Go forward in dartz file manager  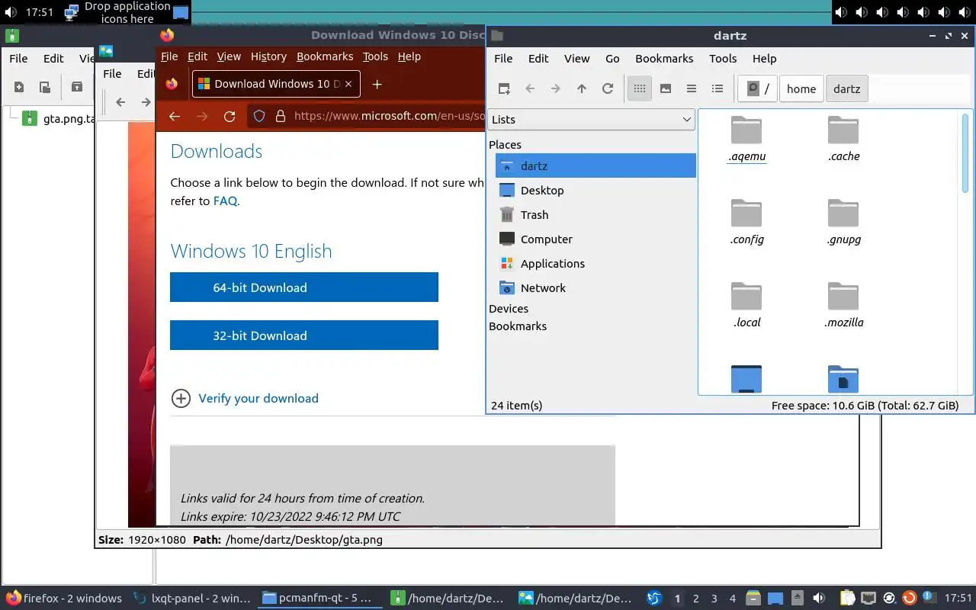[556, 88]
